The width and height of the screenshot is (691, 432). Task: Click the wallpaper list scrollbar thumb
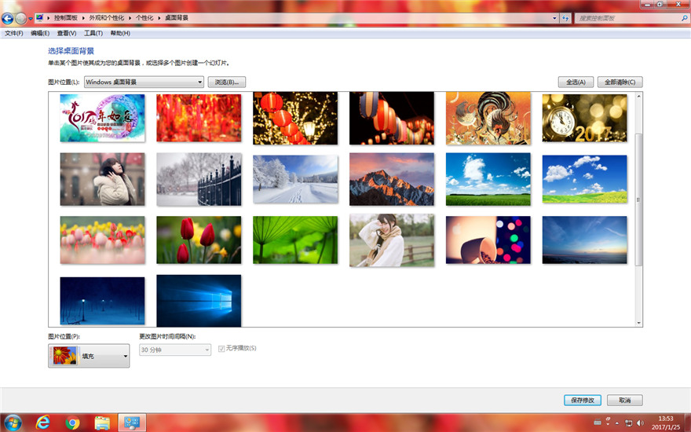click(638, 200)
